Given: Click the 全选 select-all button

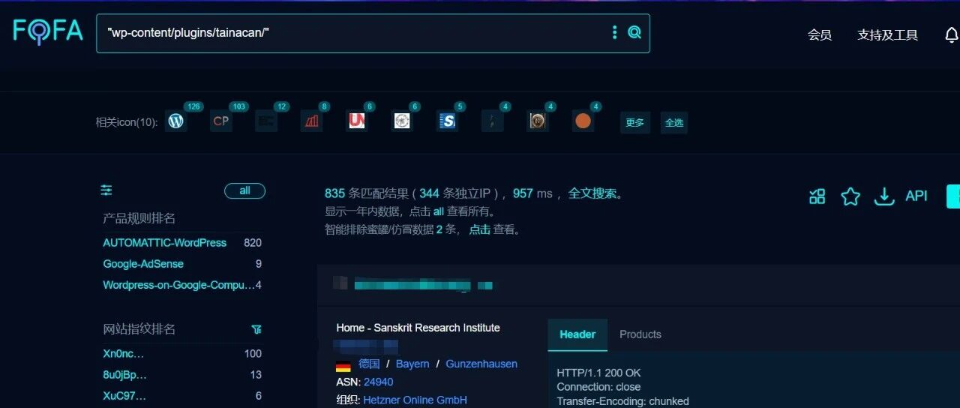Looking at the screenshot, I should pos(673,122).
